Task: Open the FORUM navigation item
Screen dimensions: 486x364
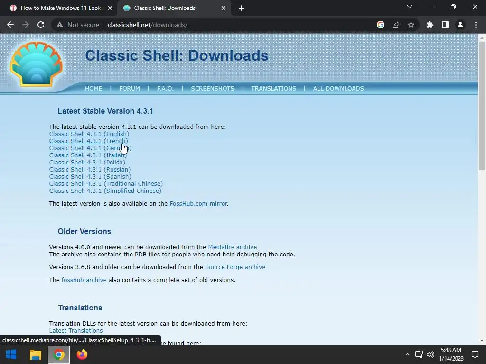Action: (x=130, y=89)
